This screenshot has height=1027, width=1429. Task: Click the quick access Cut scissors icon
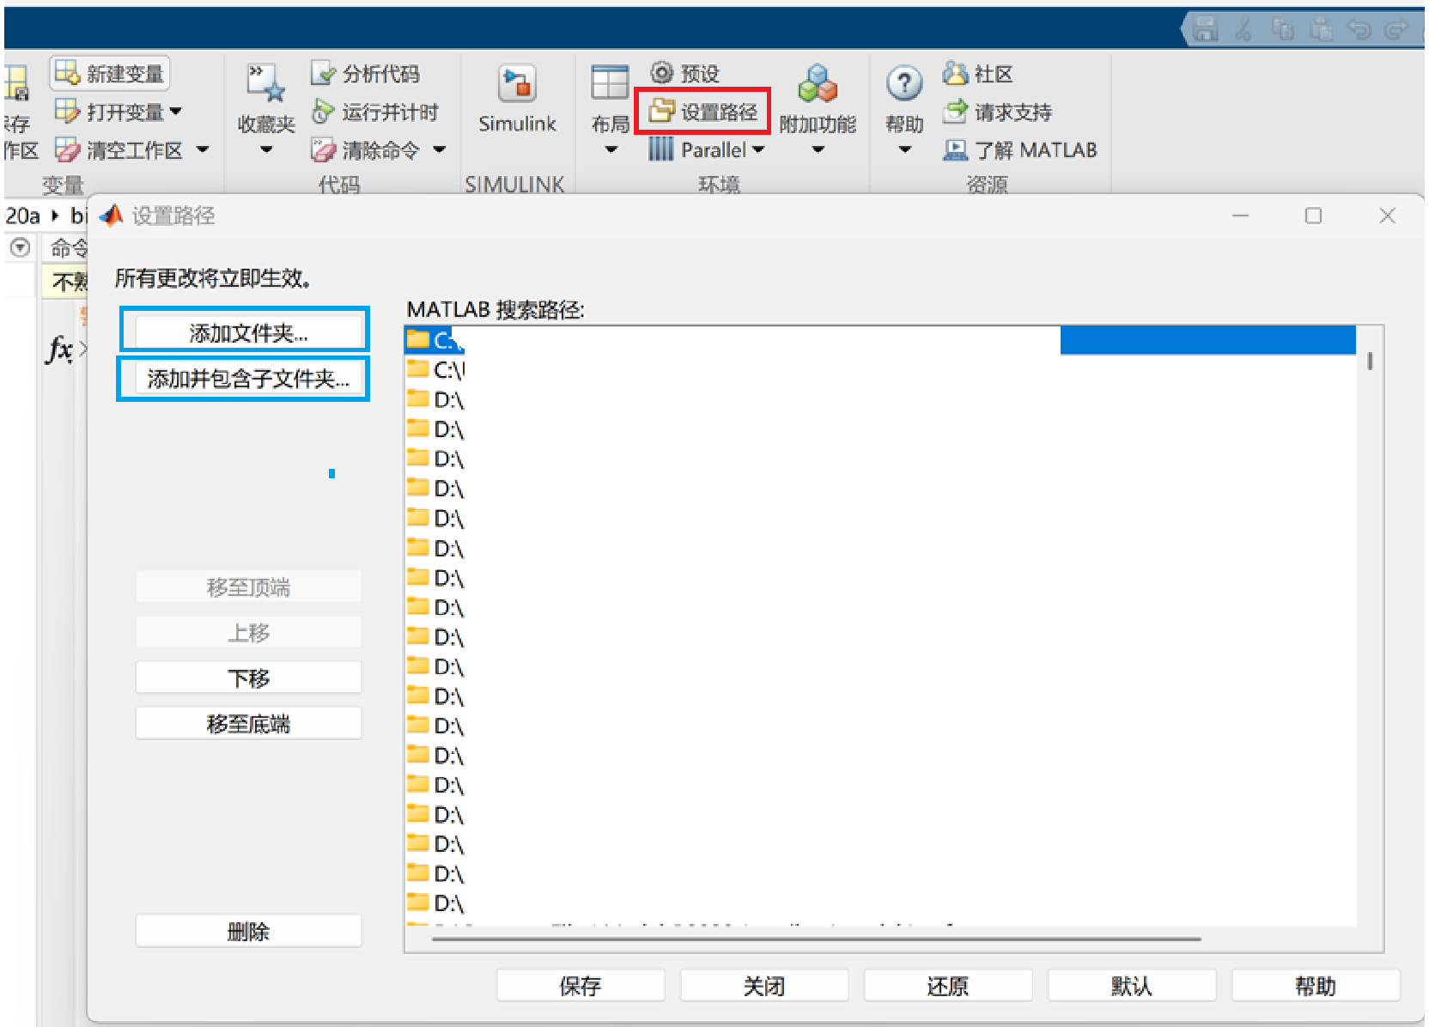1244,31
